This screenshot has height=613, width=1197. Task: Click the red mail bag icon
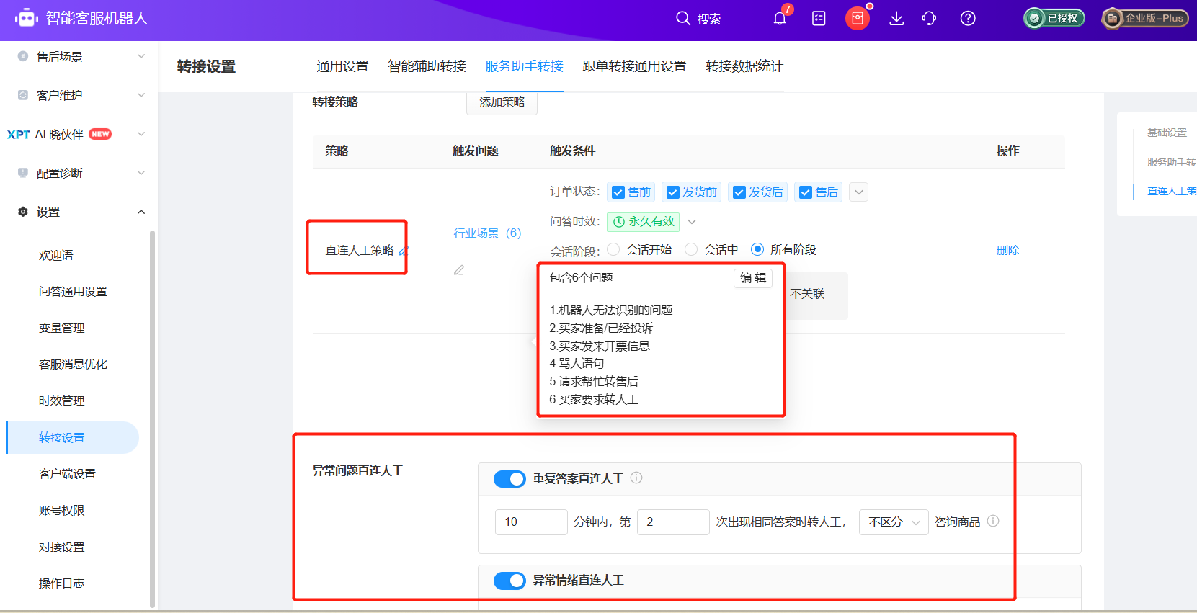click(x=858, y=18)
